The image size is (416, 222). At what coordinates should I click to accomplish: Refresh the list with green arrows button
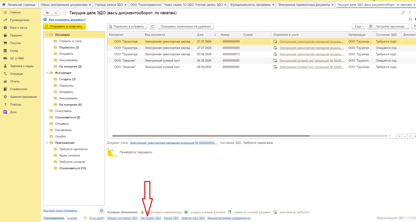pyautogui.click(x=152, y=26)
